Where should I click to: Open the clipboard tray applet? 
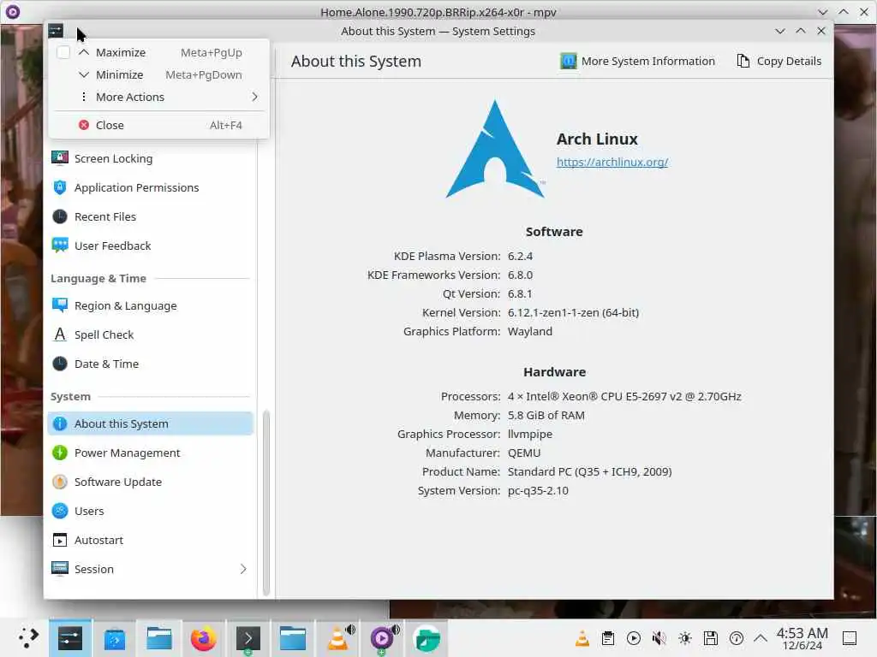608,638
